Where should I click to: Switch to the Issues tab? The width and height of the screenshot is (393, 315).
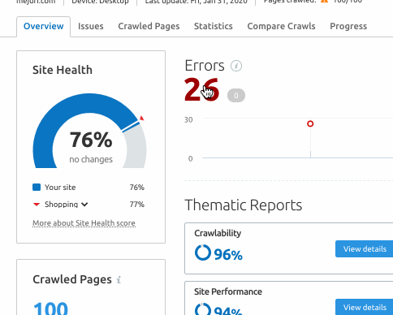coord(91,26)
